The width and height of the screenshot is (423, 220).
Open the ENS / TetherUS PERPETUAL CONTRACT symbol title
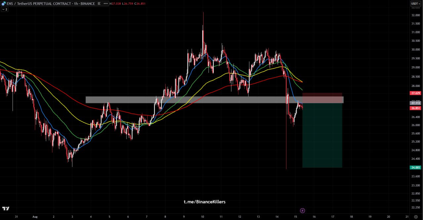point(39,4)
